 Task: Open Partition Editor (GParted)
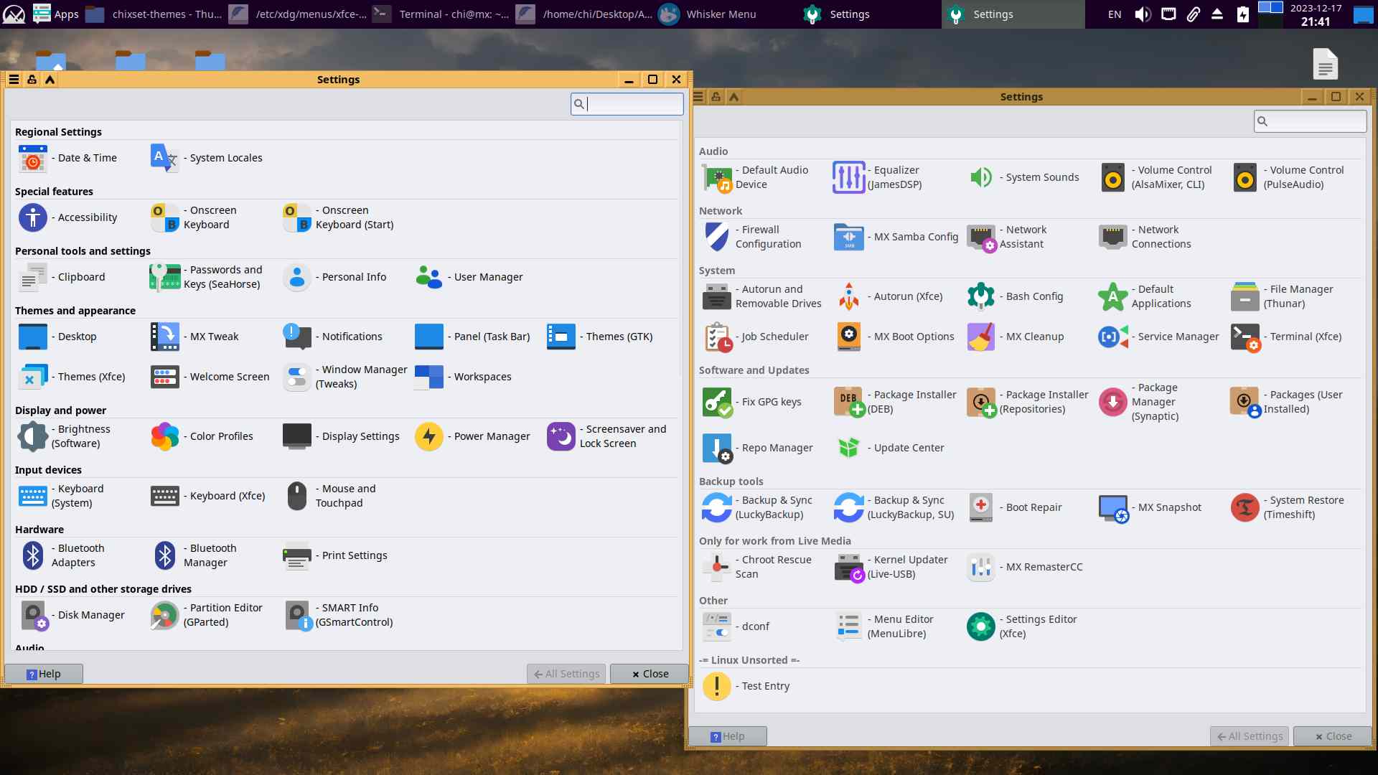tap(165, 615)
